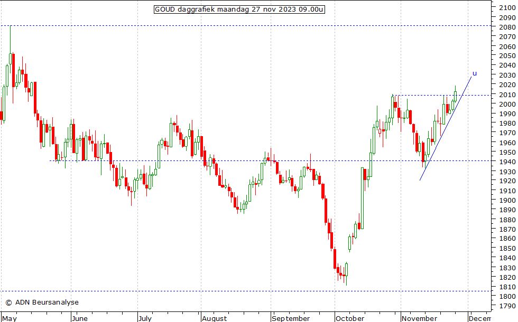Select the June label on time axis
This screenshot has height=322, width=518.
click(79, 318)
